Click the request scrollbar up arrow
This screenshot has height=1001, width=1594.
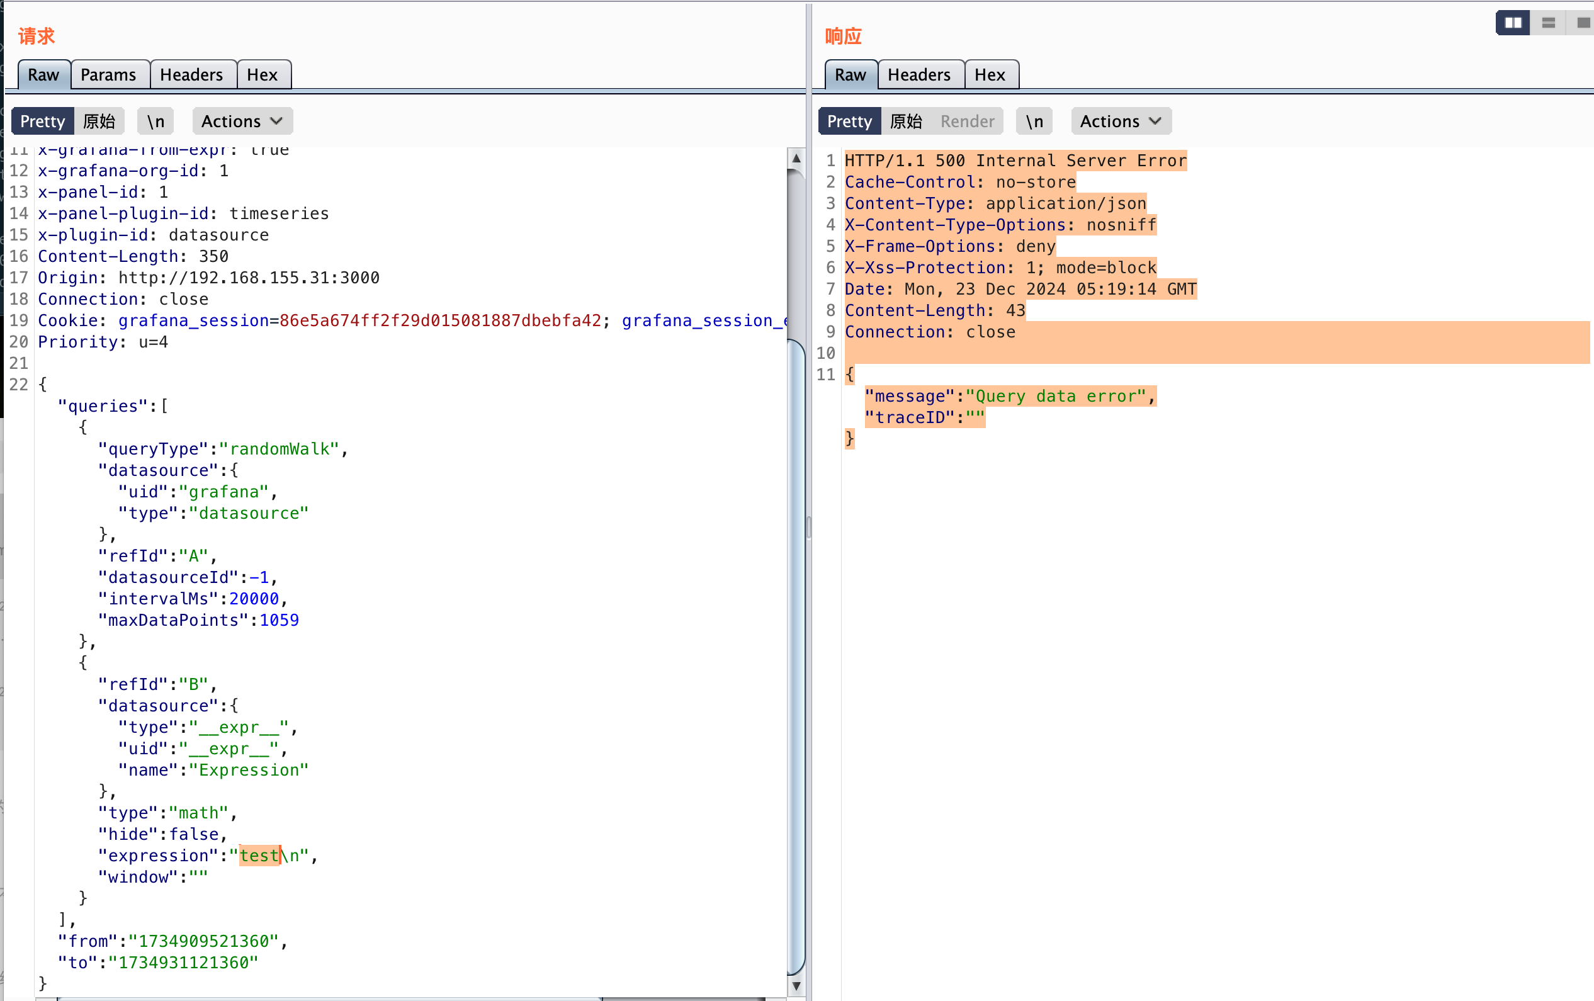pos(796,158)
